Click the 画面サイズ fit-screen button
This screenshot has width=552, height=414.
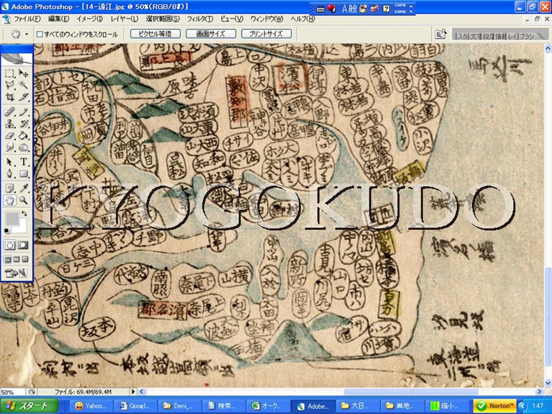click(211, 34)
